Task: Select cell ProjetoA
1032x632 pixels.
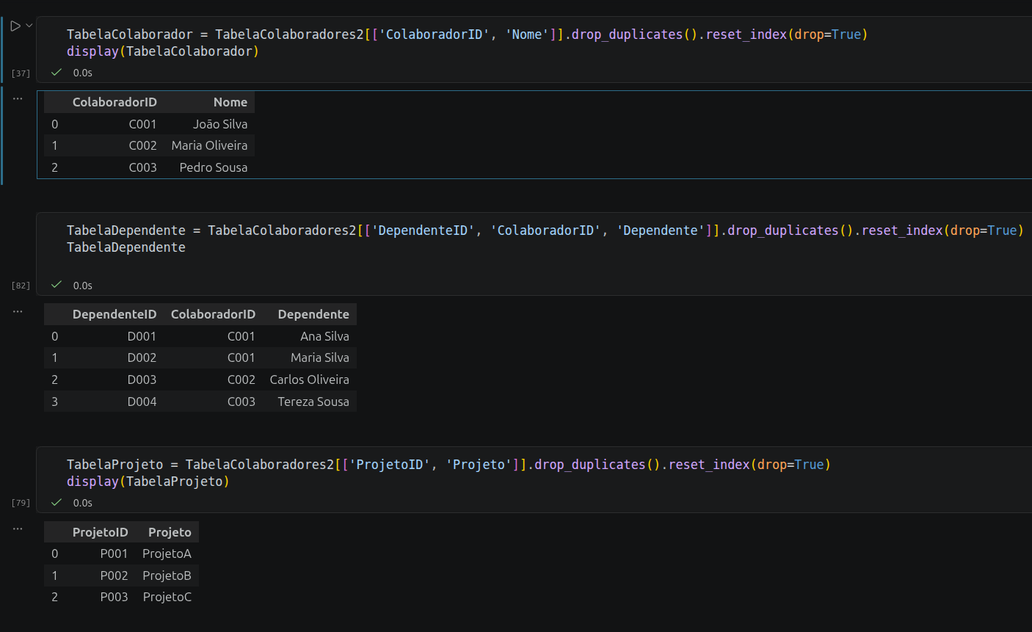Action: (167, 553)
